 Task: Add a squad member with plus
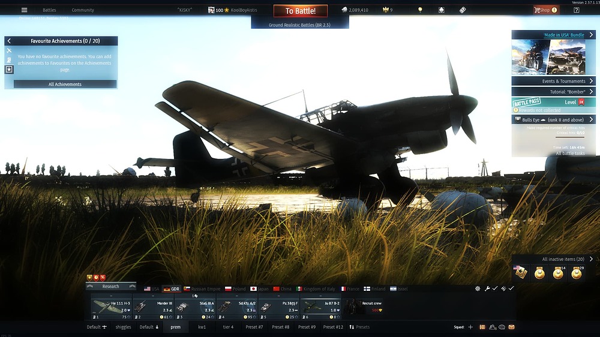pyautogui.click(x=470, y=327)
